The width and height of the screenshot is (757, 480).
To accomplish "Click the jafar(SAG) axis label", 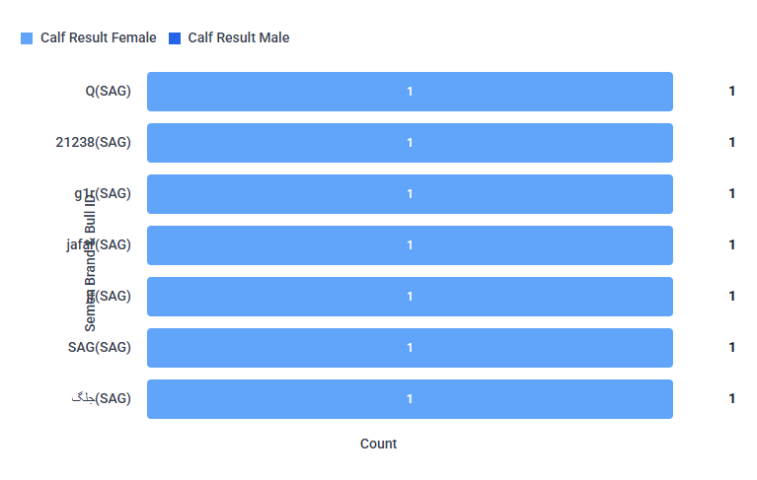I will 99,244.
